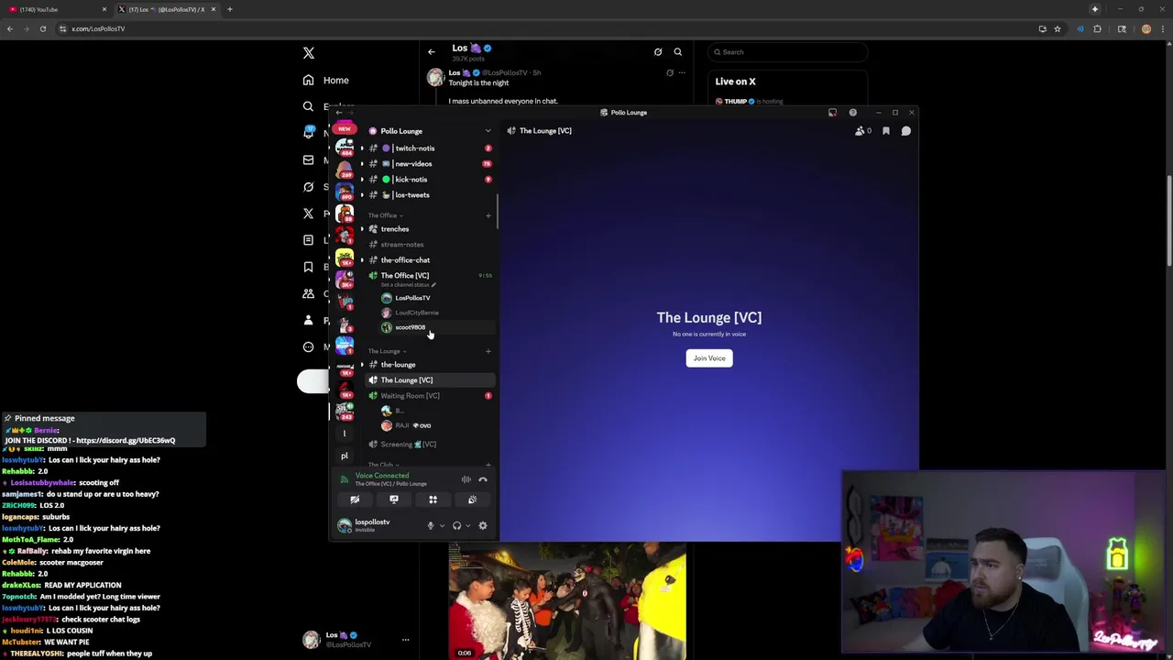Open Discord user settings gear
The height and width of the screenshot is (660, 1173).
[x=483, y=525]
